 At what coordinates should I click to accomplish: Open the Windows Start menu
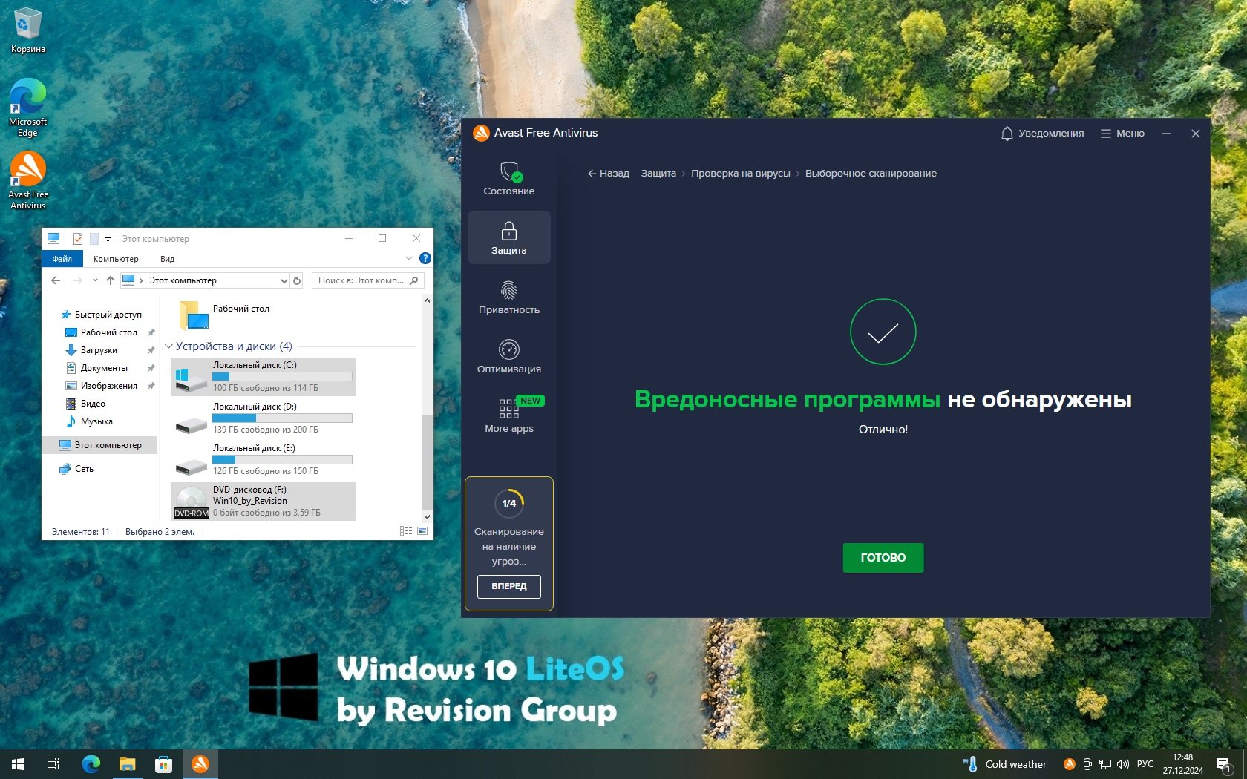click(18, 764)
